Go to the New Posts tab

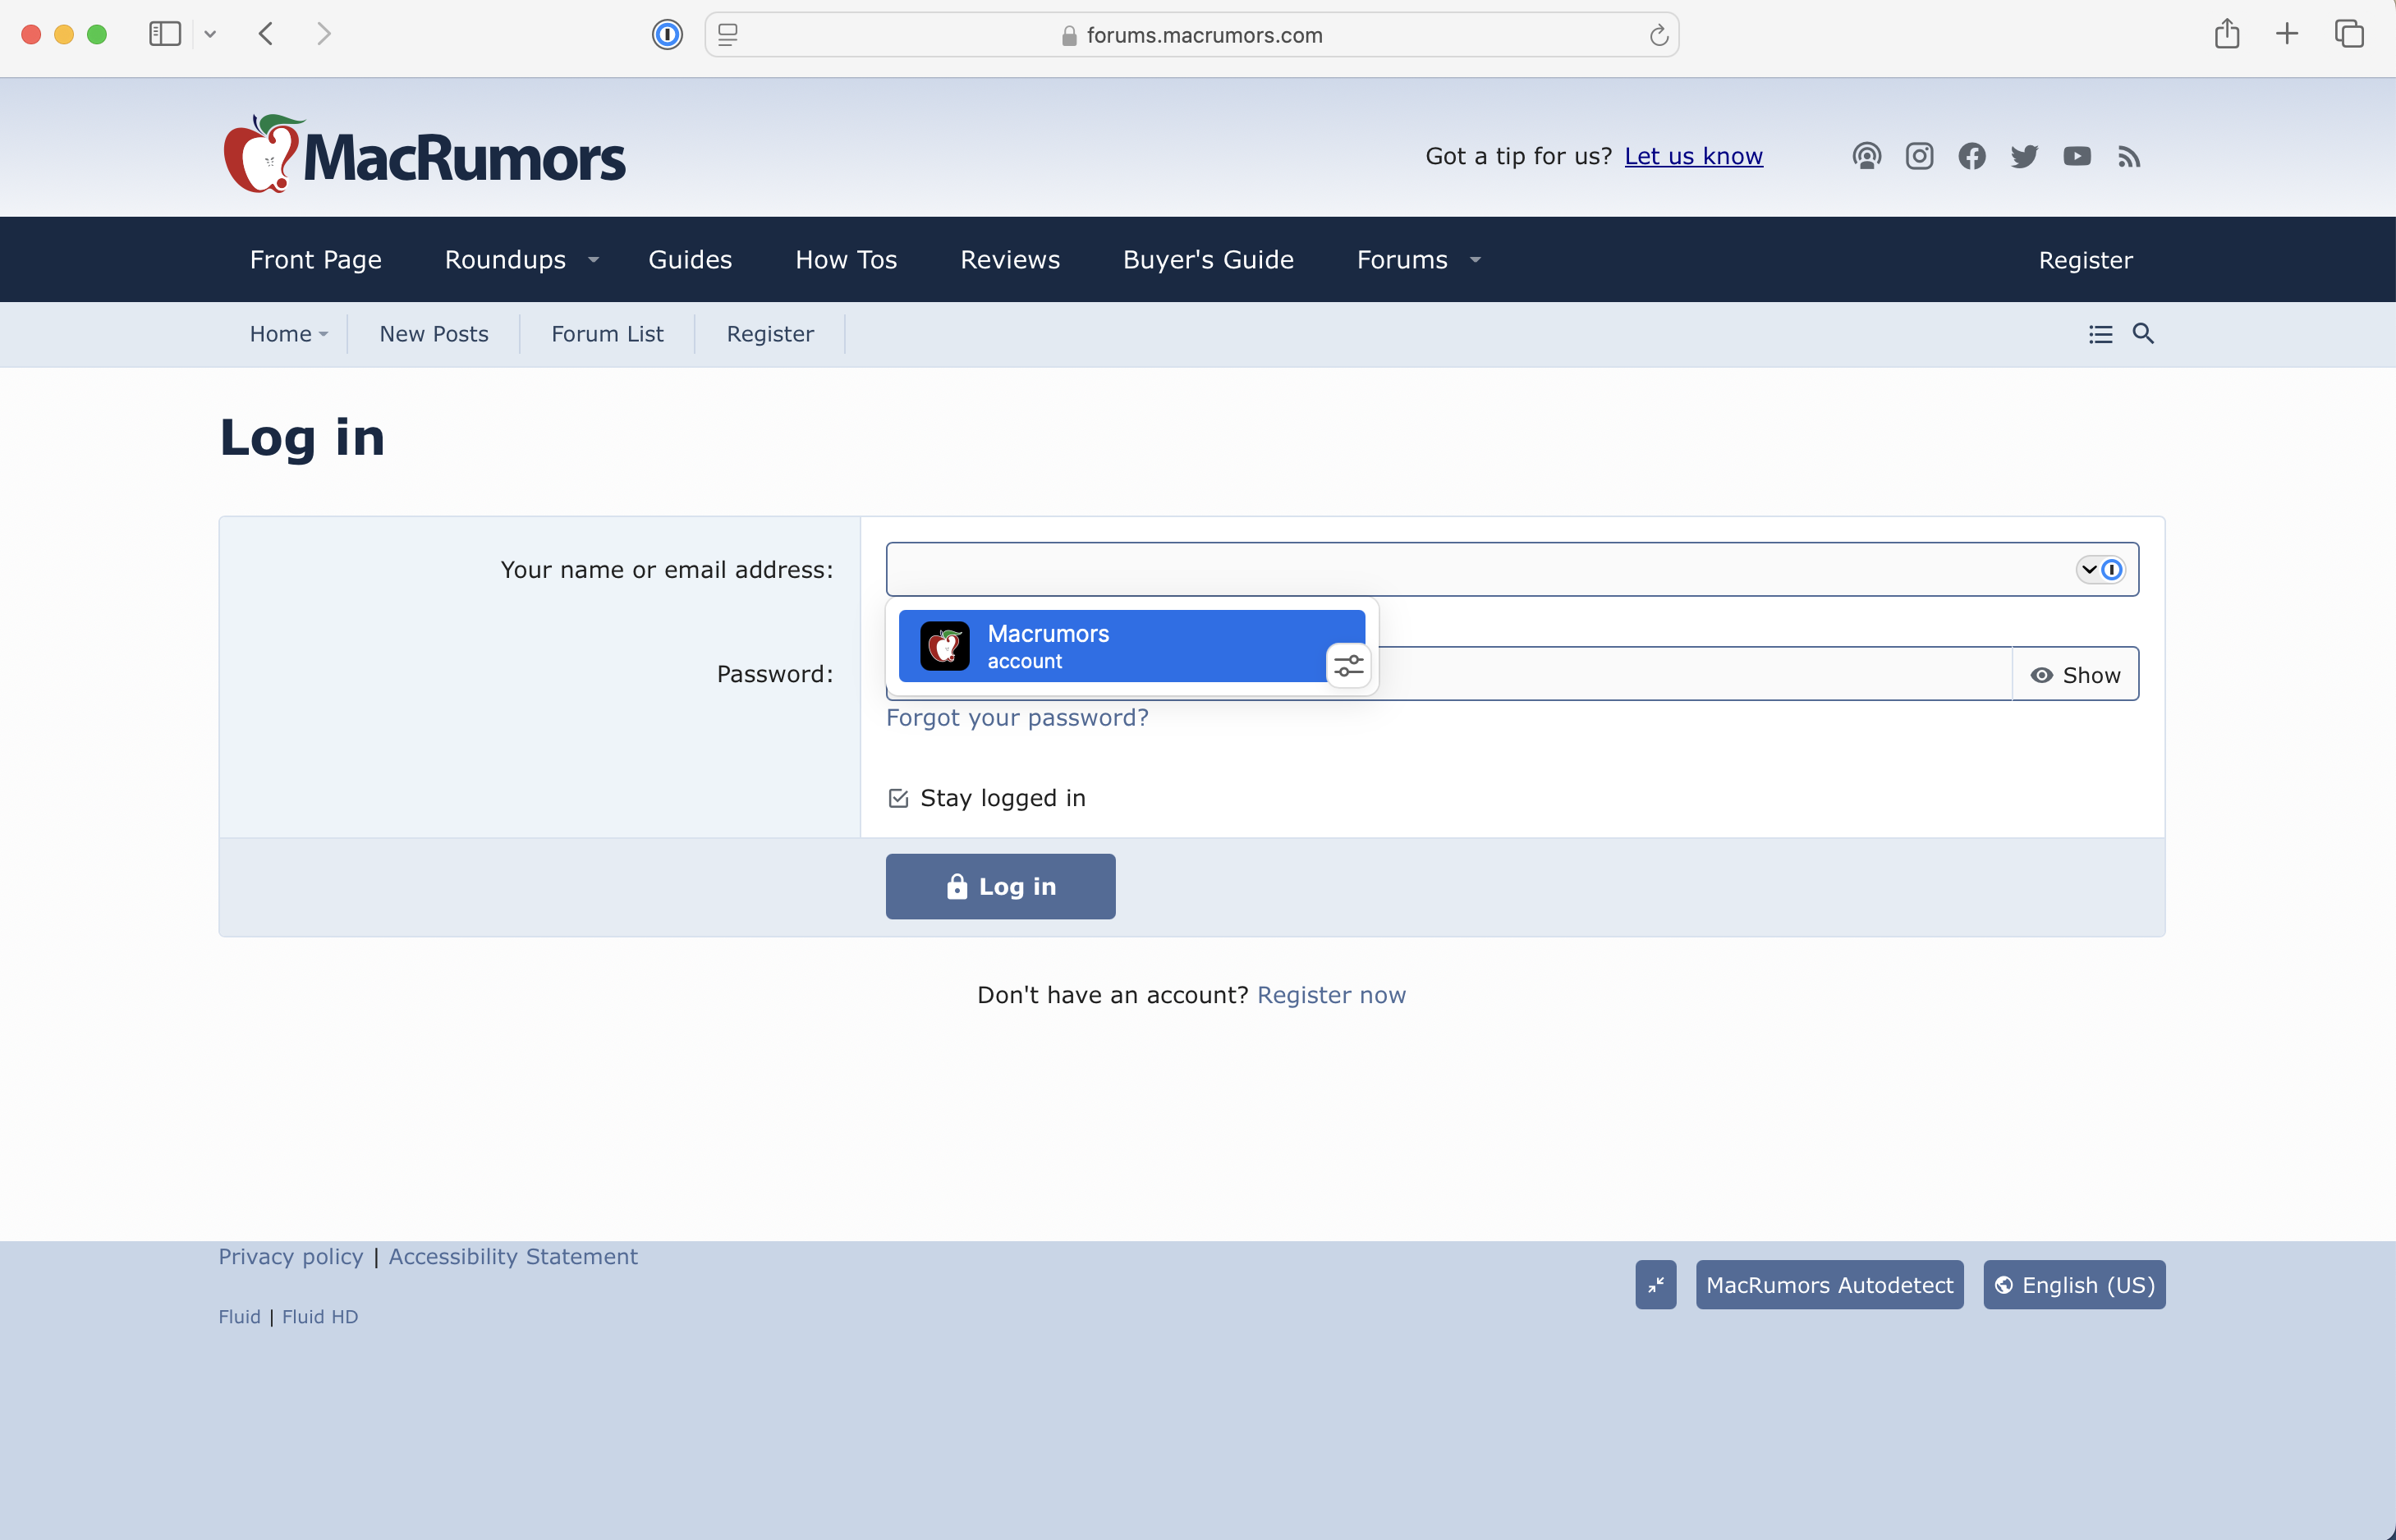click(x=434, y=334)
